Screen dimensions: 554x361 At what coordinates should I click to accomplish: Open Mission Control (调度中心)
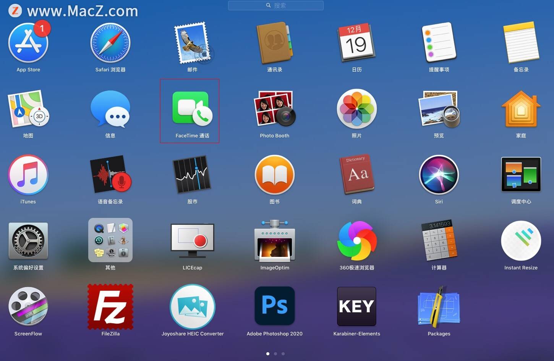point(521,175)
